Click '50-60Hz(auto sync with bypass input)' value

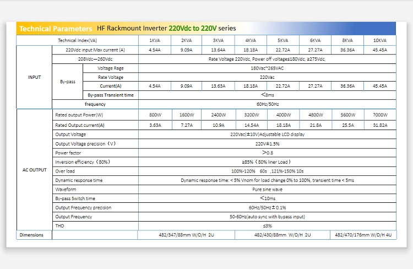(267, 217)
